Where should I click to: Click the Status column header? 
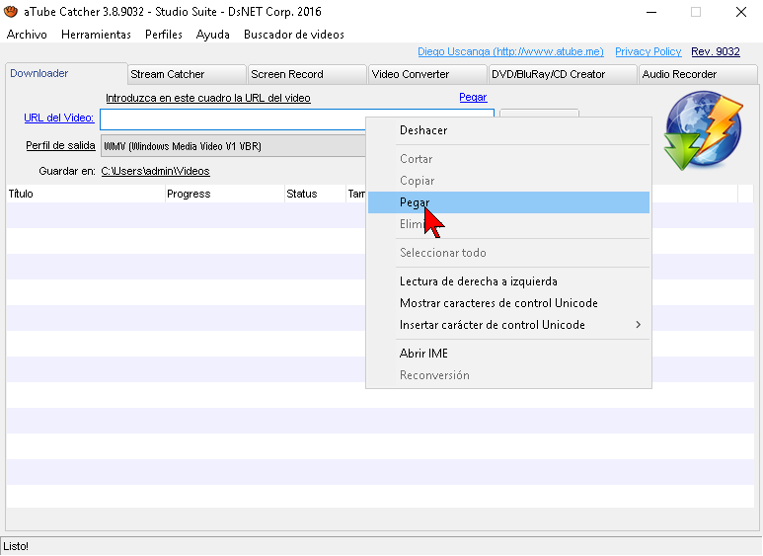(315, 194)
